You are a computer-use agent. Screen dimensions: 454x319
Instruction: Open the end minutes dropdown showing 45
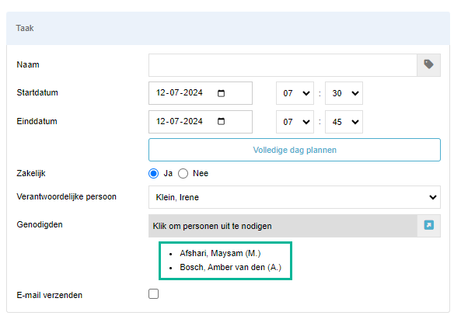pos(344,122)
